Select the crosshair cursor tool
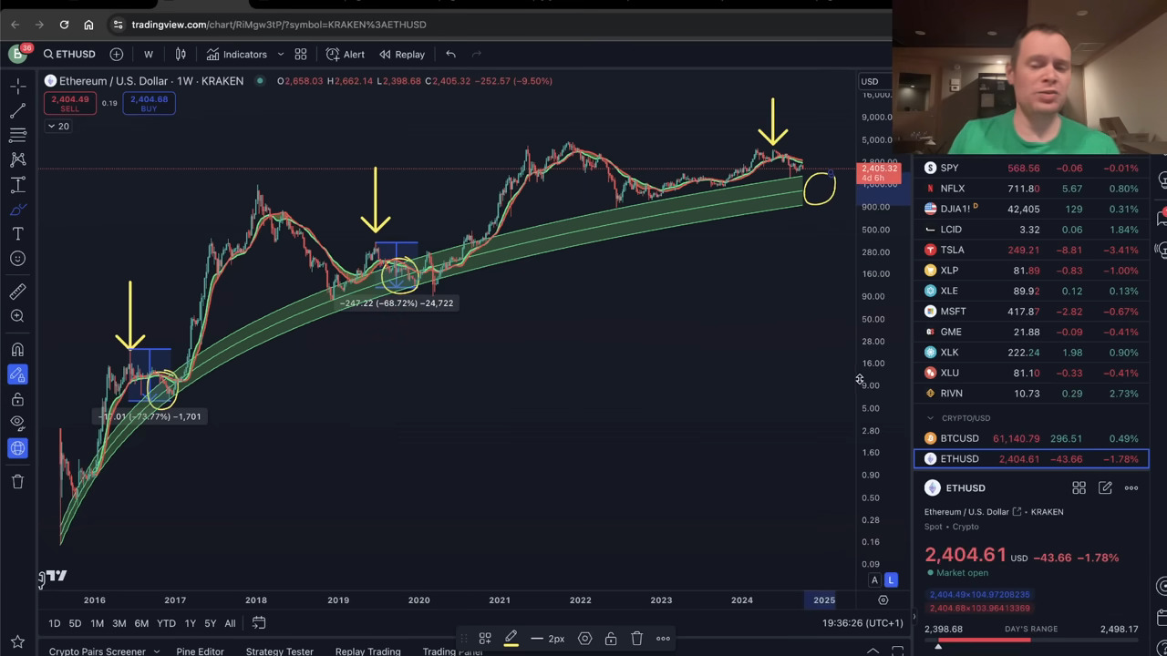The image size is (1167, 656). [x=17, y=87]
